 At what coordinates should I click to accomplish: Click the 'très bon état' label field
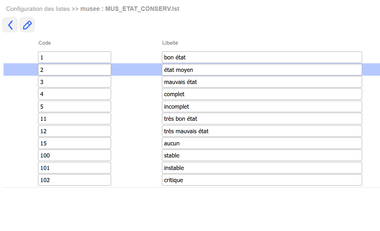click(x=262, y=119)
